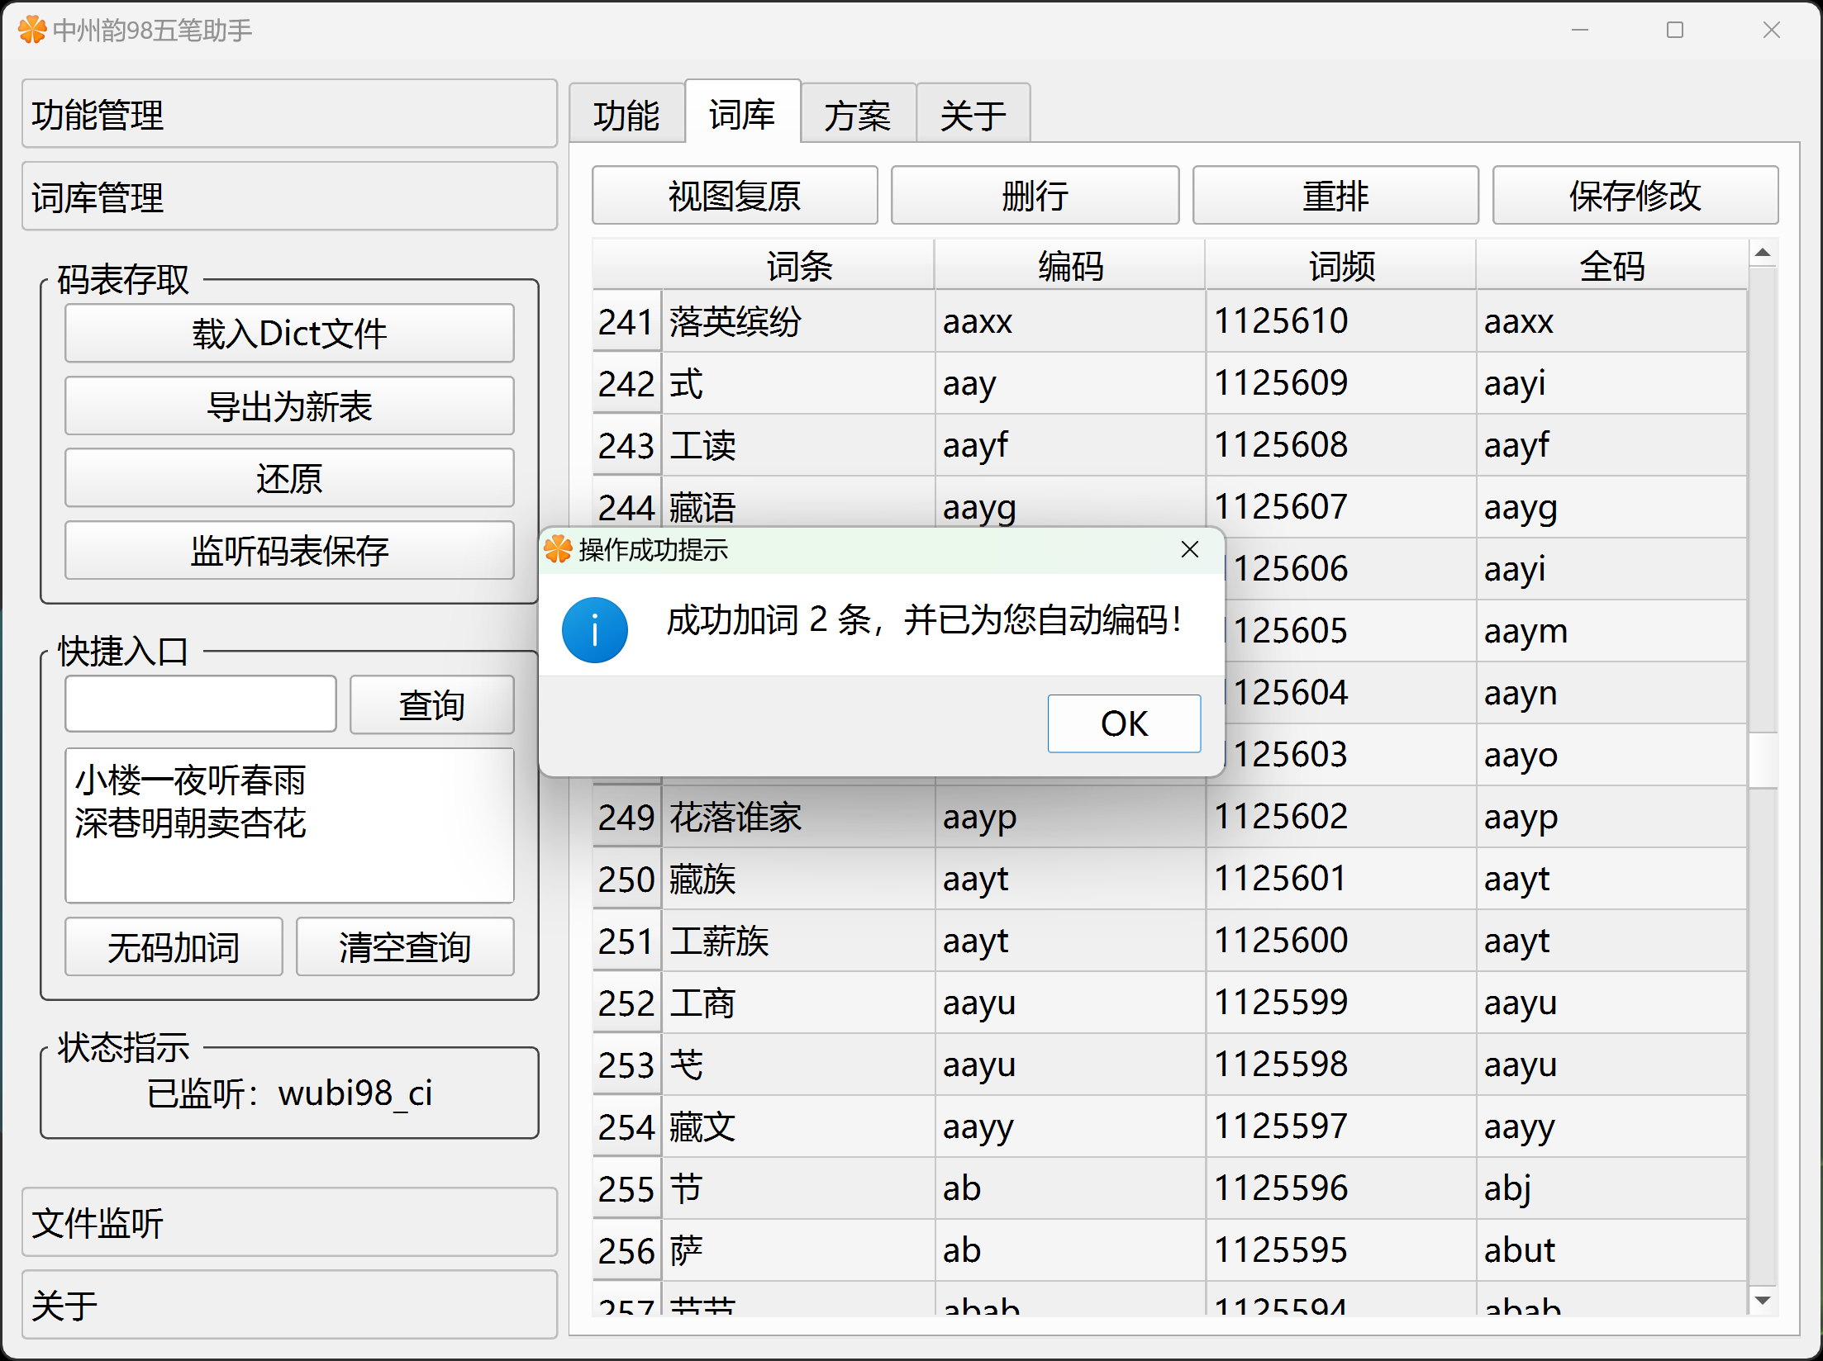
Task: Click the app logo in title bar
Action: point(31,31)
